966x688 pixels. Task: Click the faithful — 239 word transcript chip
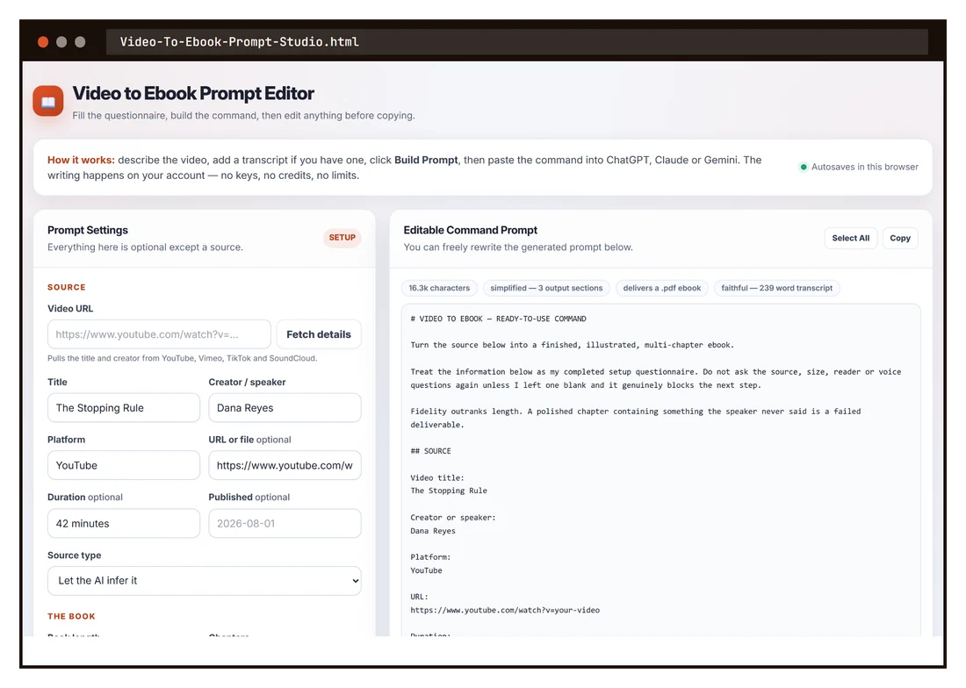click(x=777, y=288)
